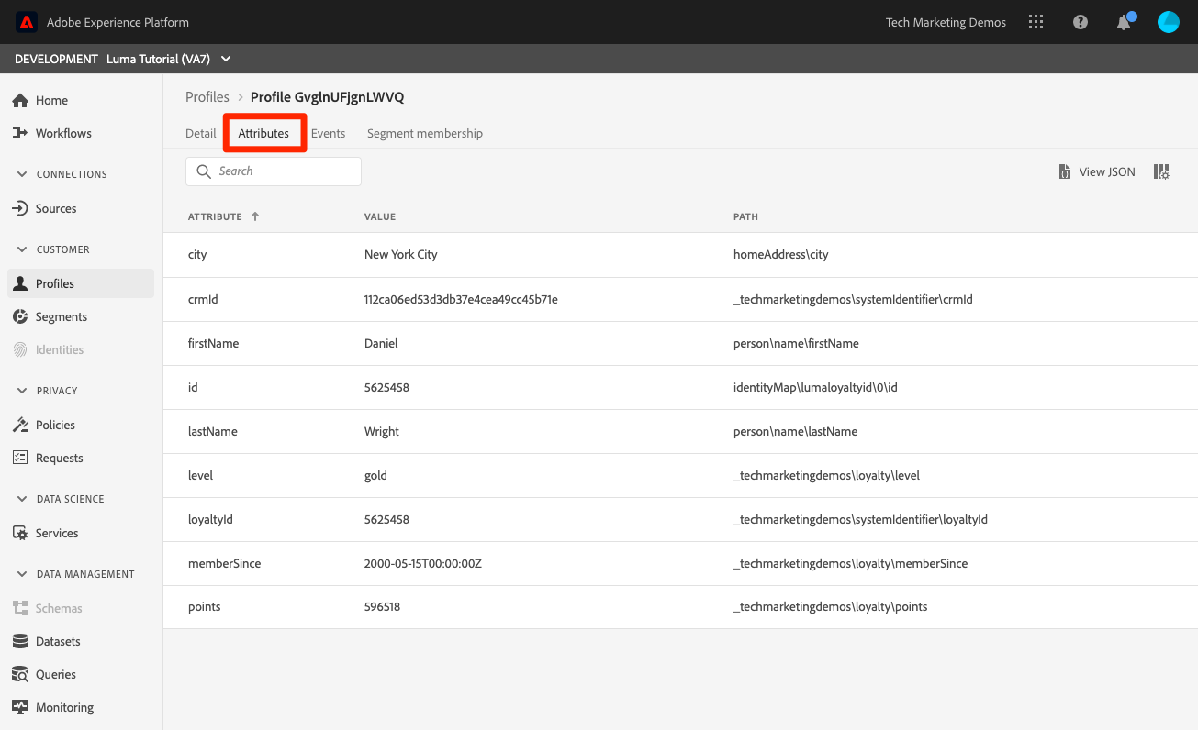
Task: Select the points value 596518
Action: pyautogui.click(x=382, y=607)
